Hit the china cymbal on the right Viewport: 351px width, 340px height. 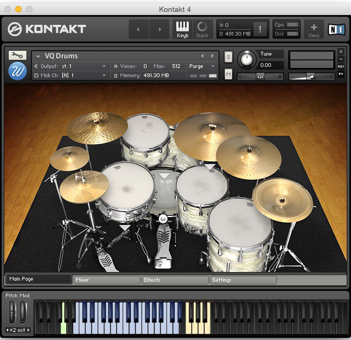(x=282, y=200)
